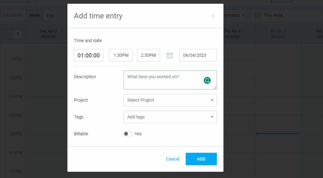Click calendar icon beside This week
This screenshot has height=178, width=323.
click(257, 15)
